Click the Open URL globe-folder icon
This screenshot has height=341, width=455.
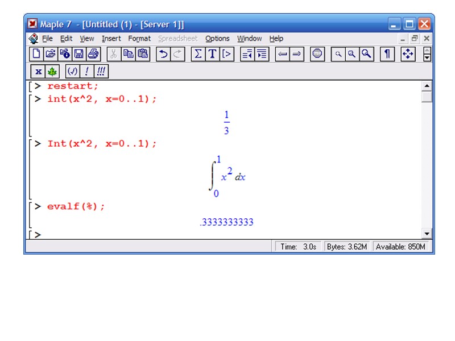[x=65, y=54]
